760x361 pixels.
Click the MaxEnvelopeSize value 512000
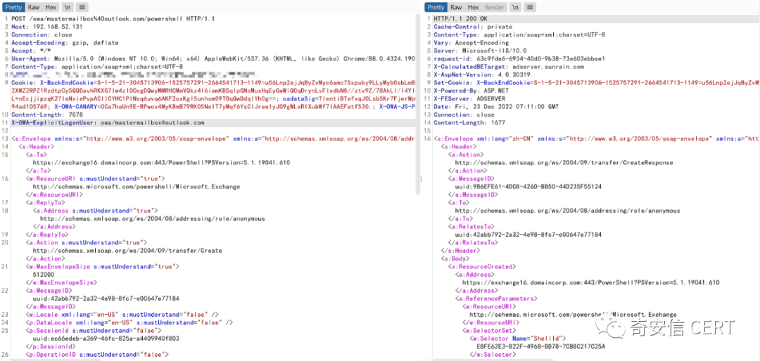pos(43,275)
